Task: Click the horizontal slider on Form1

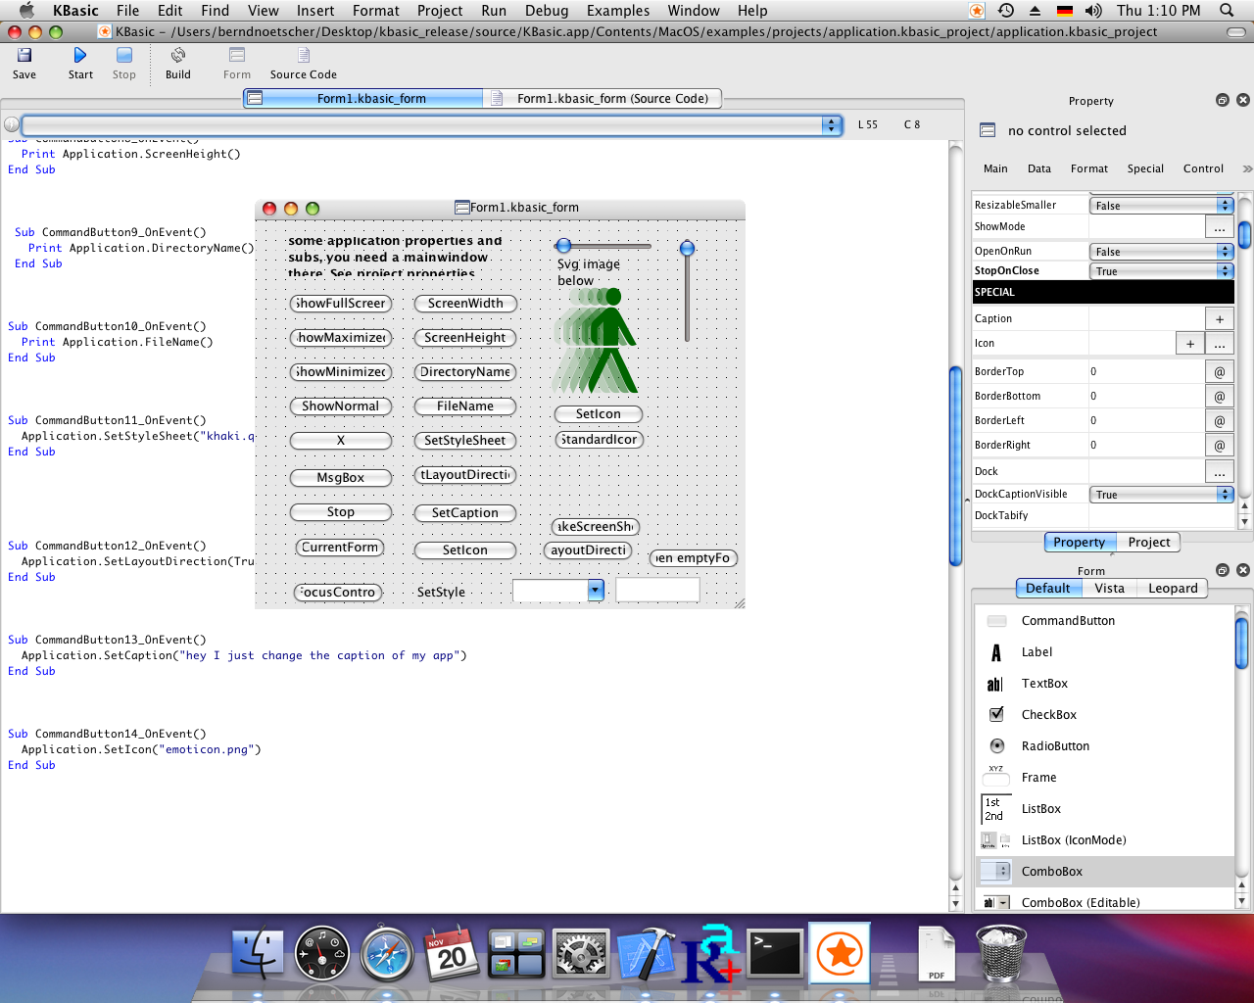Action: 604,245
